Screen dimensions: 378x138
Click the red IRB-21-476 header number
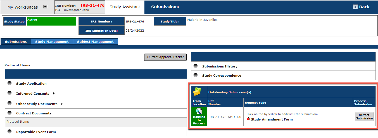[92, 5]
